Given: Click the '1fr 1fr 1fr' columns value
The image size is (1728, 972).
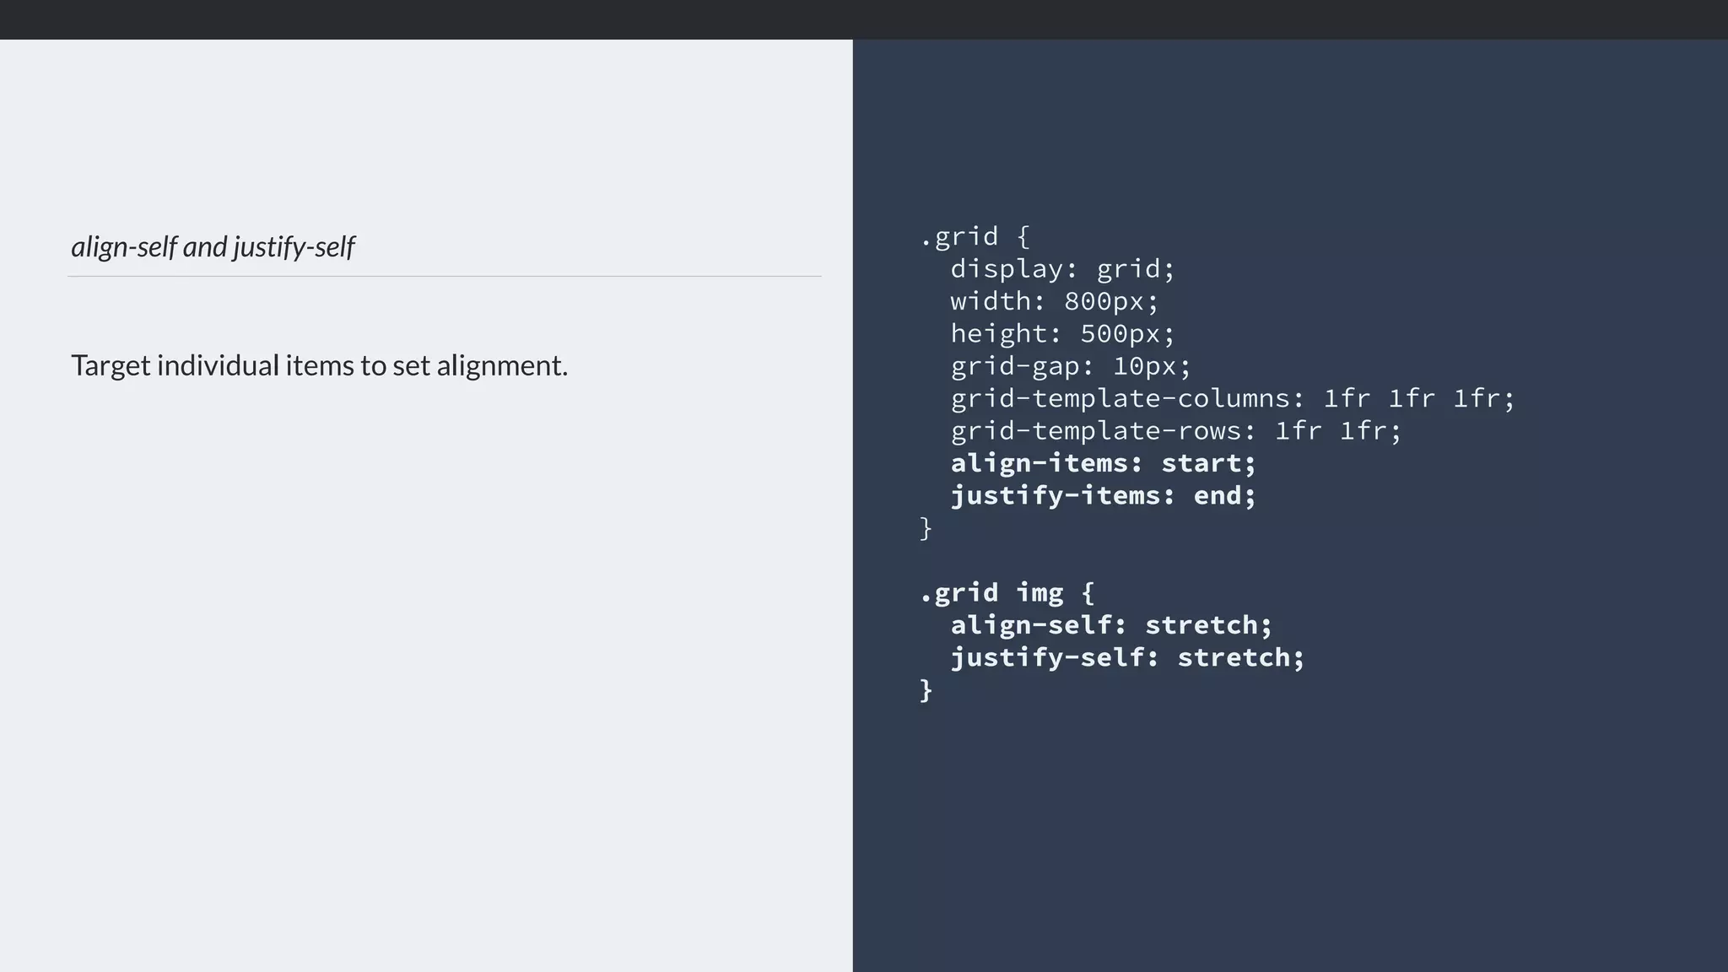Looking at the screenshot, I should 1418,398.
